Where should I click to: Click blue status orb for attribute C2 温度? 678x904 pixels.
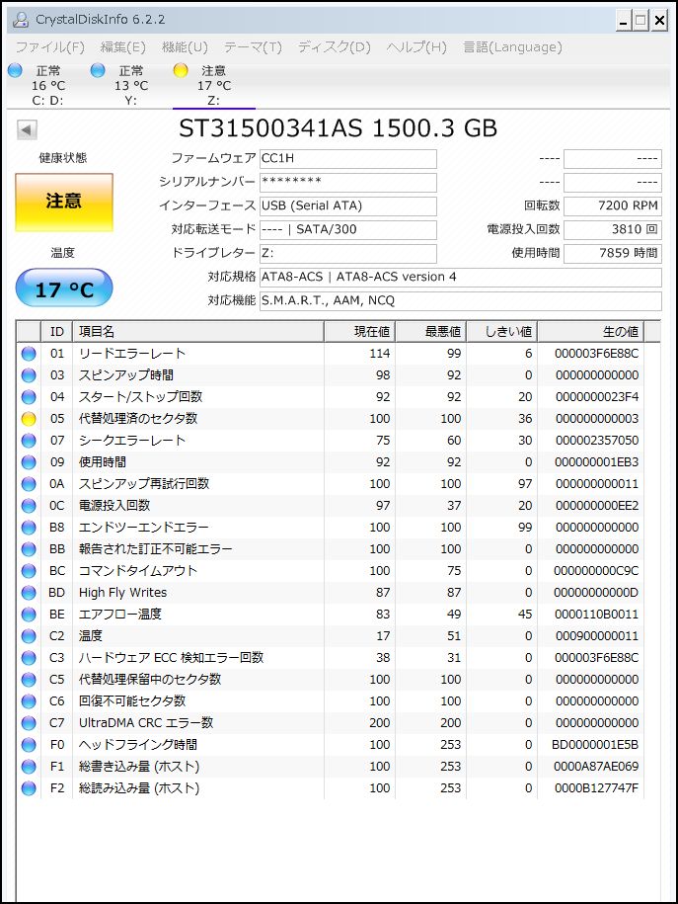coord(29,636)
